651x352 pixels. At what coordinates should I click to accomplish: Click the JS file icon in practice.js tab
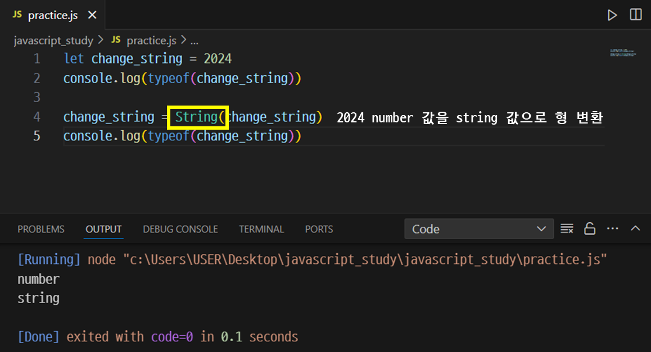coord(17,15)
